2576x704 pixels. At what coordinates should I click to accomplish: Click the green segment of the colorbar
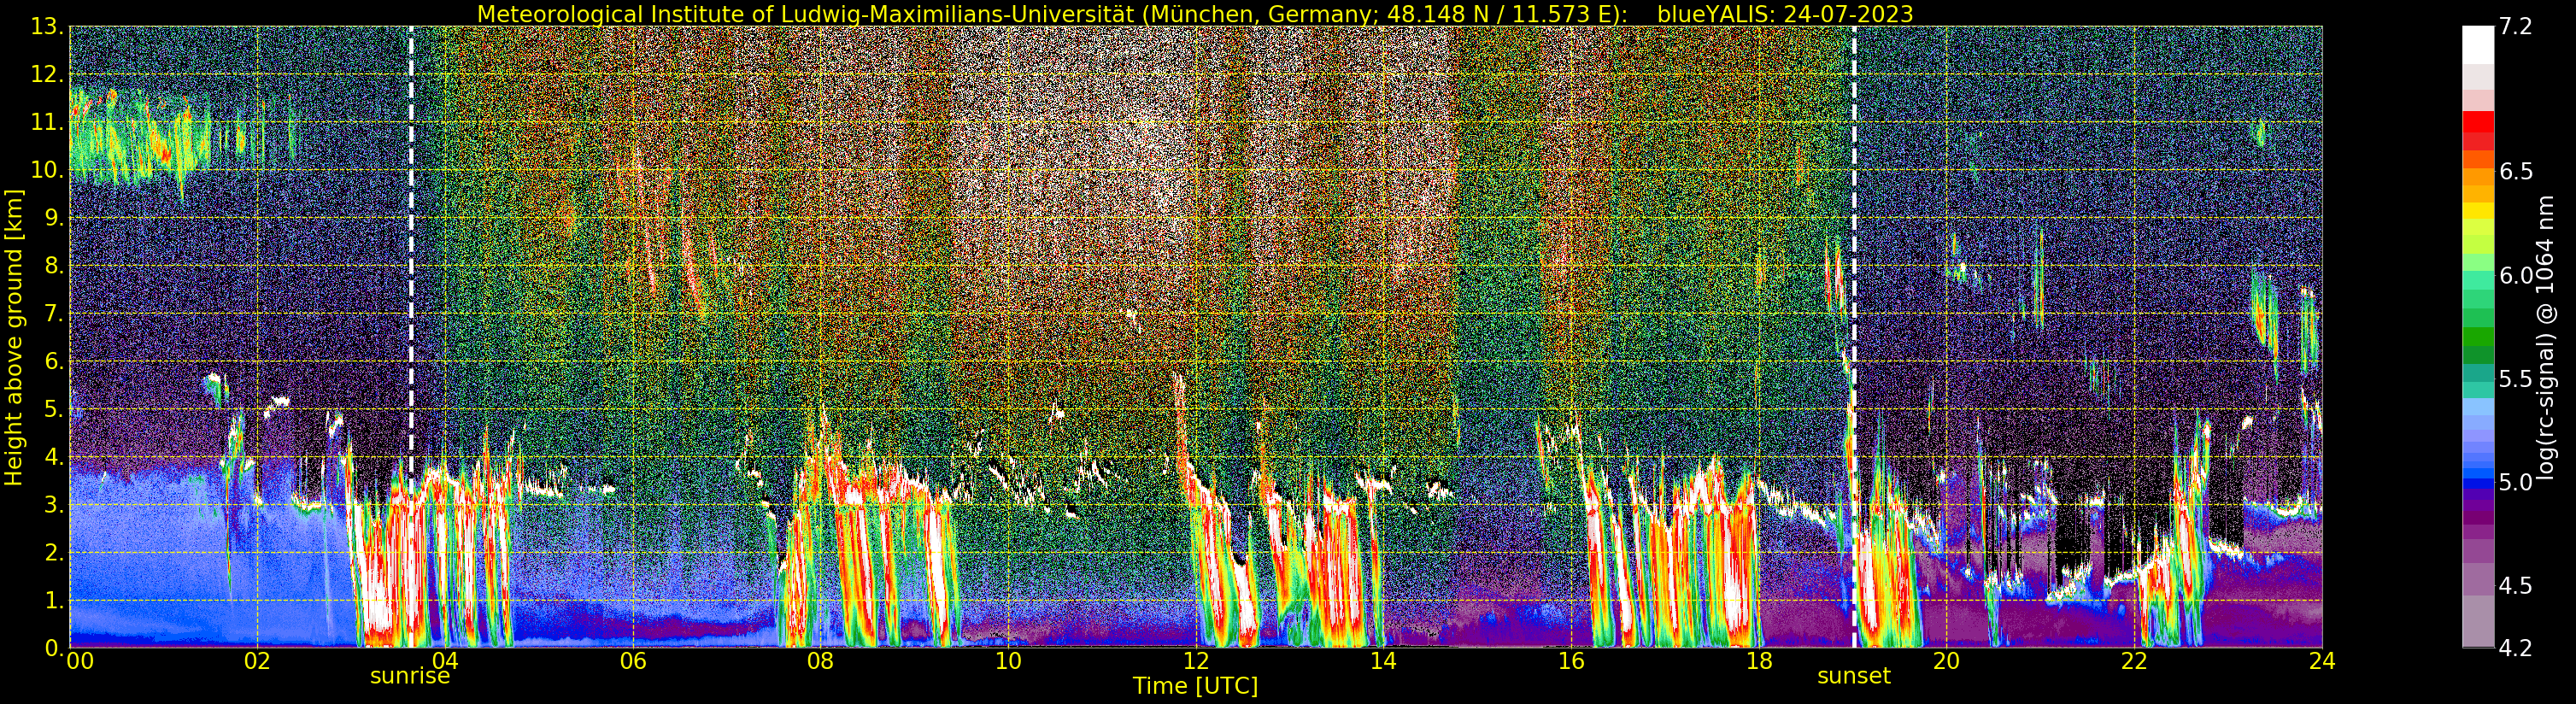[2478, 335]
